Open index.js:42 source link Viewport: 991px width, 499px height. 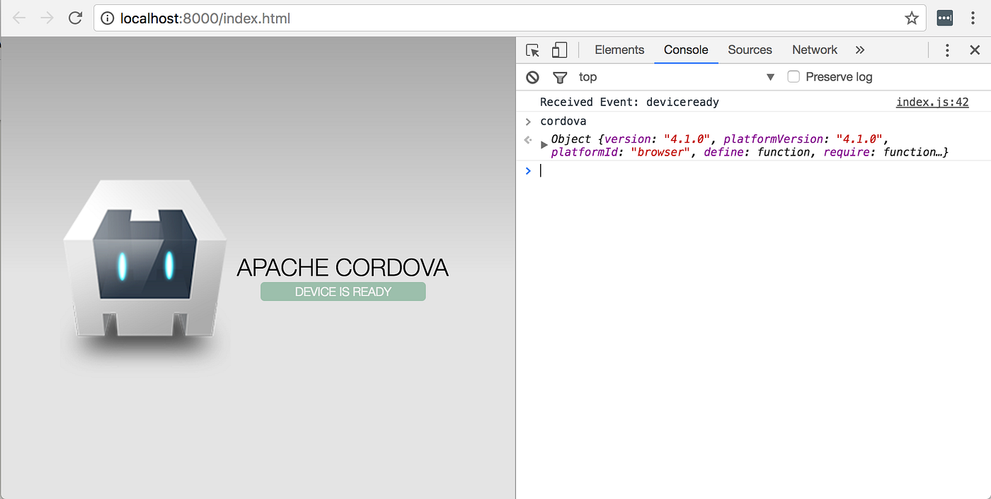coord(932,102)
